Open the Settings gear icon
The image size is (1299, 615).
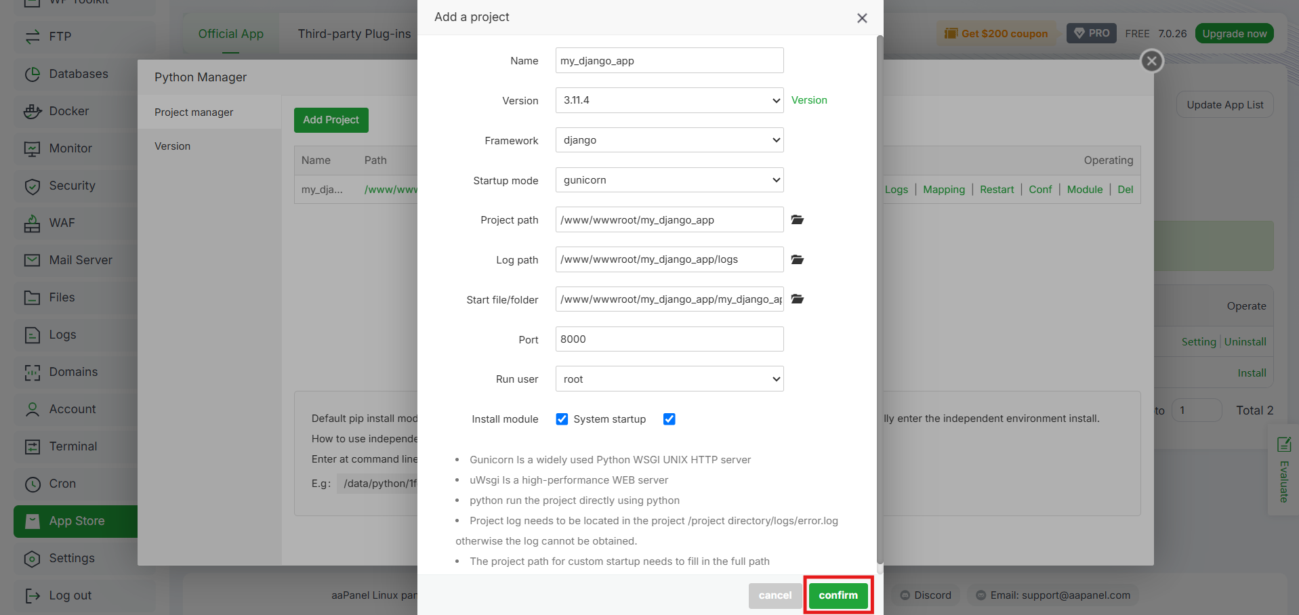[x=33, y=558]
